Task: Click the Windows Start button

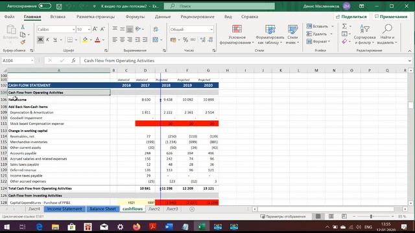Action: tap(6, 227)
